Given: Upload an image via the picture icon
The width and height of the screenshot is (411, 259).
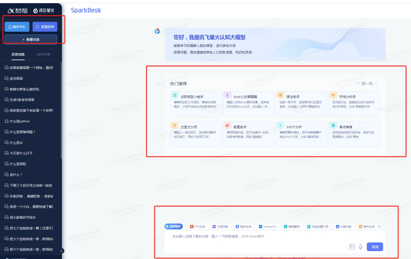Looking at the screenshot, I should coord(352,247).
